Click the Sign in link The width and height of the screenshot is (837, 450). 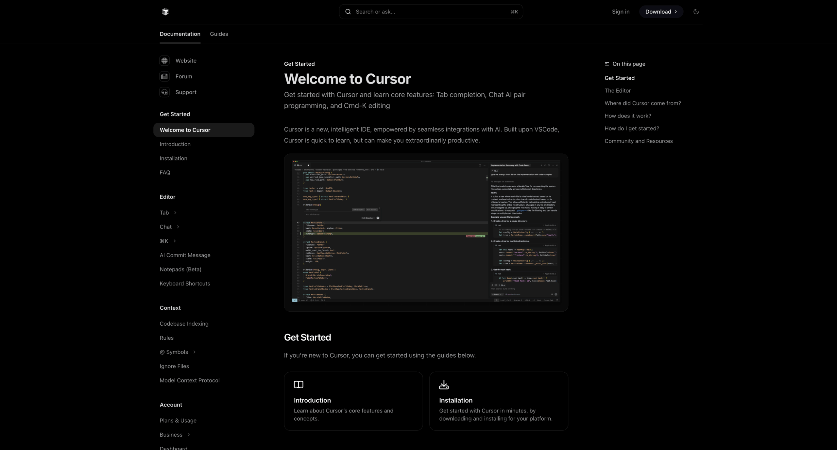click(621, 12)
